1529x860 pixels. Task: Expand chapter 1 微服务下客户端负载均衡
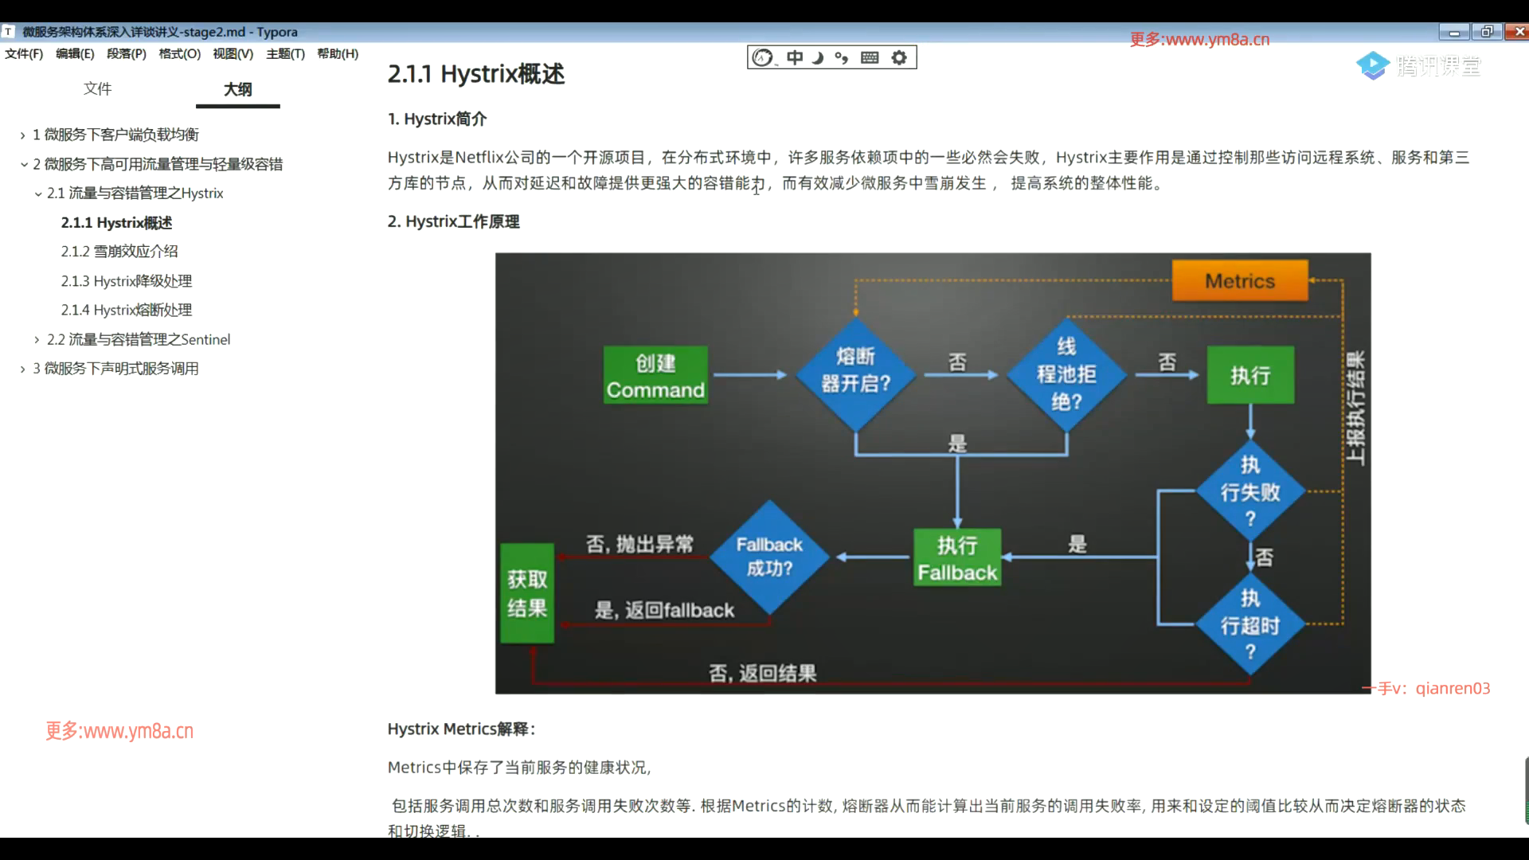(23, 135)
